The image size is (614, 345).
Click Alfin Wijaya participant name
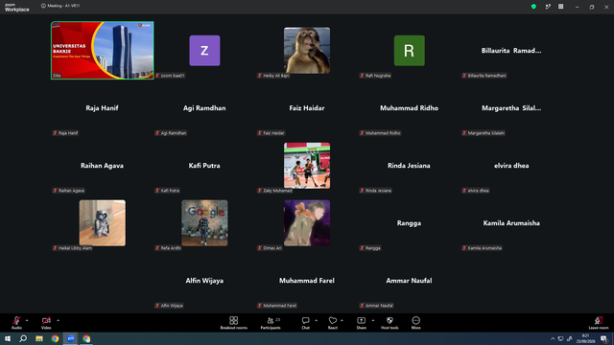coord(204,281)
